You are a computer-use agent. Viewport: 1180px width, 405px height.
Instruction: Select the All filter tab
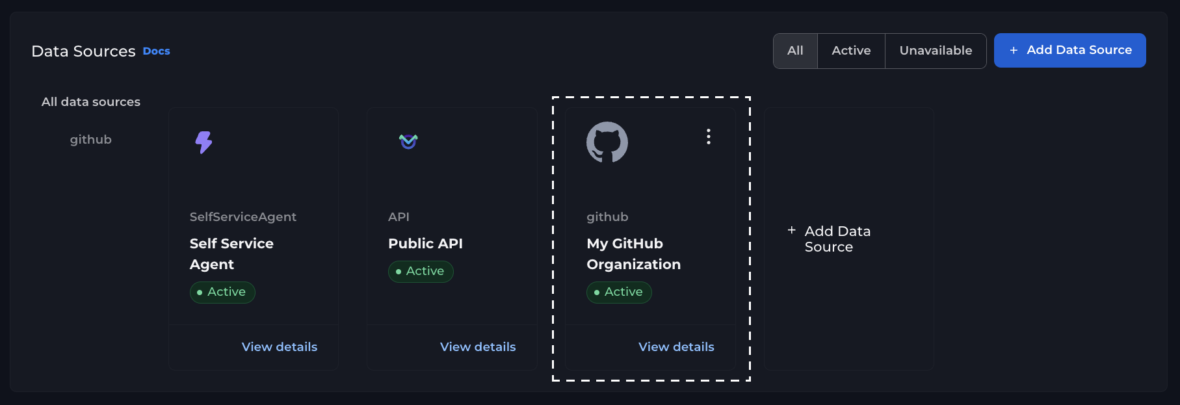tap(794, 51)
